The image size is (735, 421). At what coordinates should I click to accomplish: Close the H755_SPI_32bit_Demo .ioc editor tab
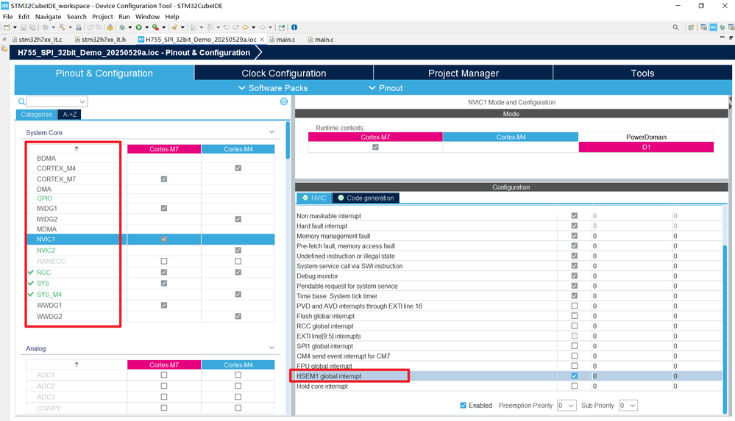(262, 40)
